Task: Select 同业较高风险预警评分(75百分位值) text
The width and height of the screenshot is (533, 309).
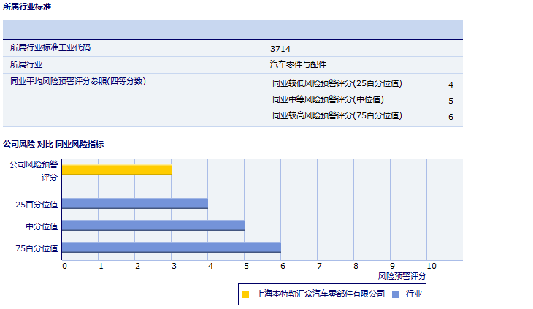Action: coord(337,116)
